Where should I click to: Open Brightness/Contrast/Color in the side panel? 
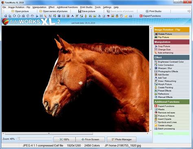171,62
